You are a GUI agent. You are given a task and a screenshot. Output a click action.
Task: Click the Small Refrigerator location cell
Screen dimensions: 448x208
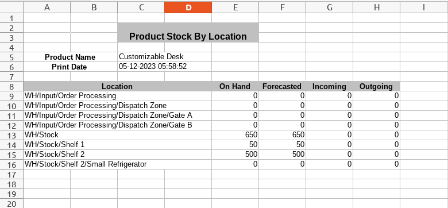(x=117, y=164)
